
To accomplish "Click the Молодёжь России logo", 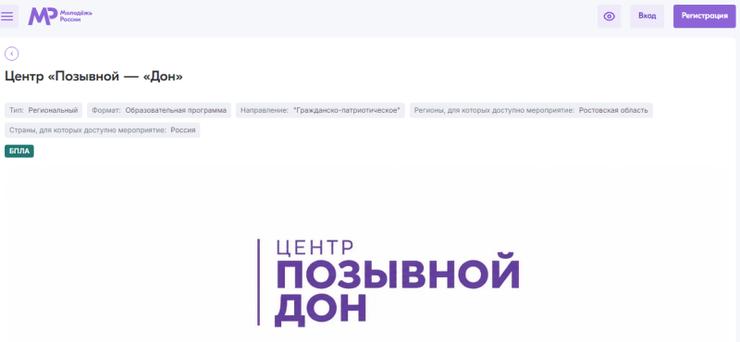I will [x=60, y=16].
